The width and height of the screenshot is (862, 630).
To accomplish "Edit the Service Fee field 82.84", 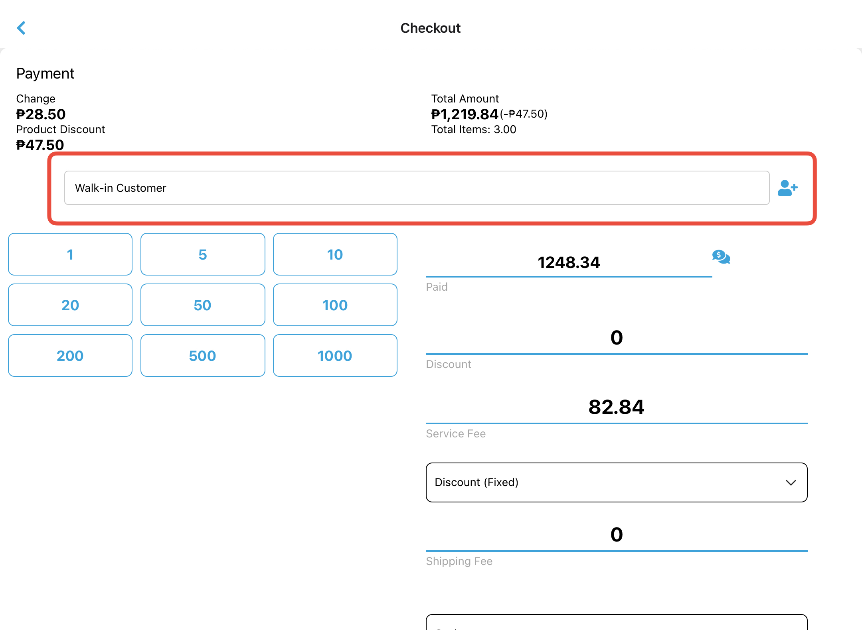I will pyautogui.click(x=616, y=407).
